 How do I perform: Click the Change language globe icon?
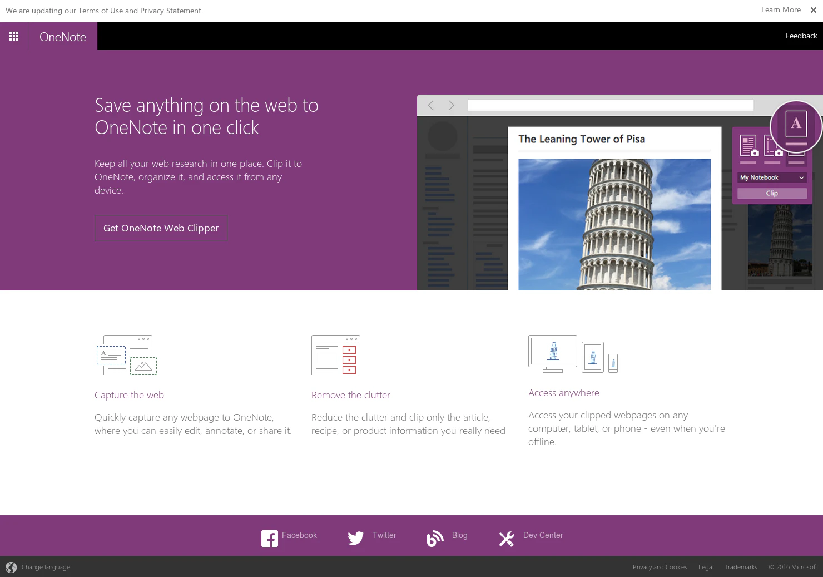[11, 567]
